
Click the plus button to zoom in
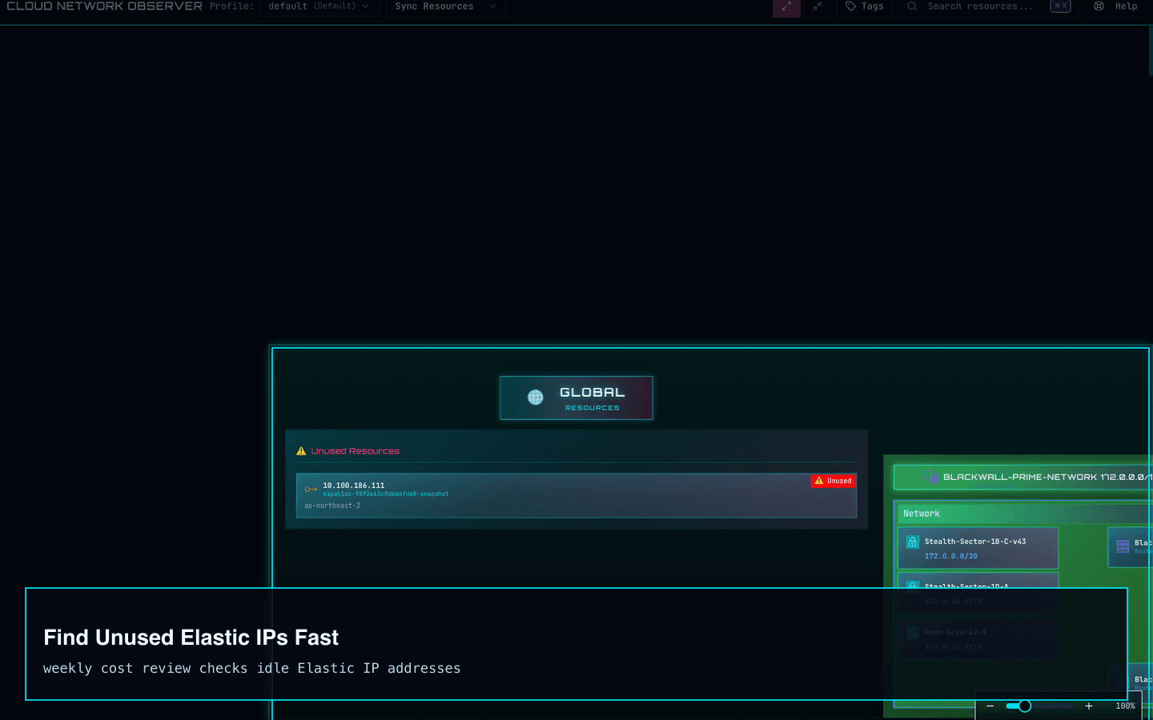click(x=1089, y=706)
